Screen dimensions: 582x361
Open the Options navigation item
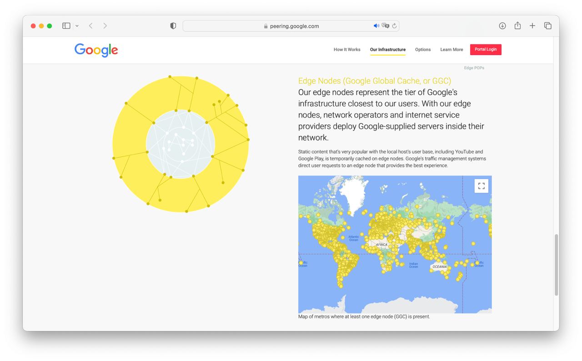click(423, 50)
